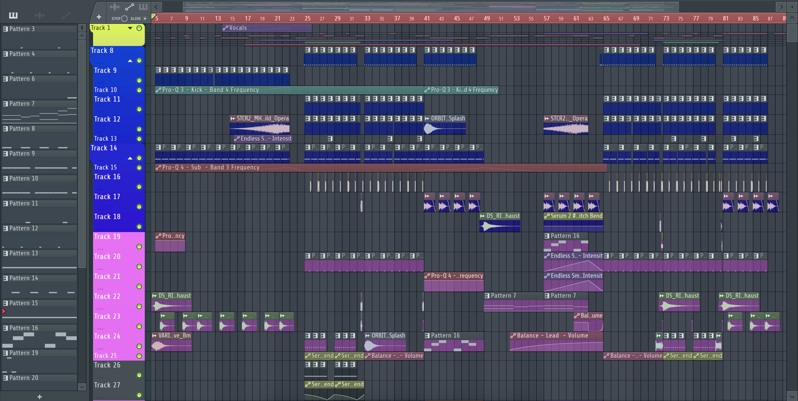Click the scroll-left arrow of the song overview

coord(156,6)
